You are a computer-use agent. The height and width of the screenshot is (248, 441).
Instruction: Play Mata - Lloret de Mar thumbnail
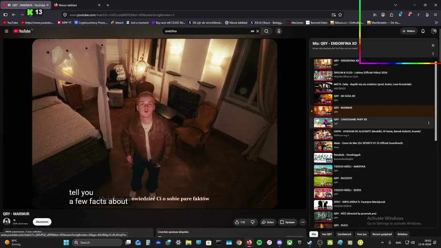pyautogui.click(x=323, y=146)
